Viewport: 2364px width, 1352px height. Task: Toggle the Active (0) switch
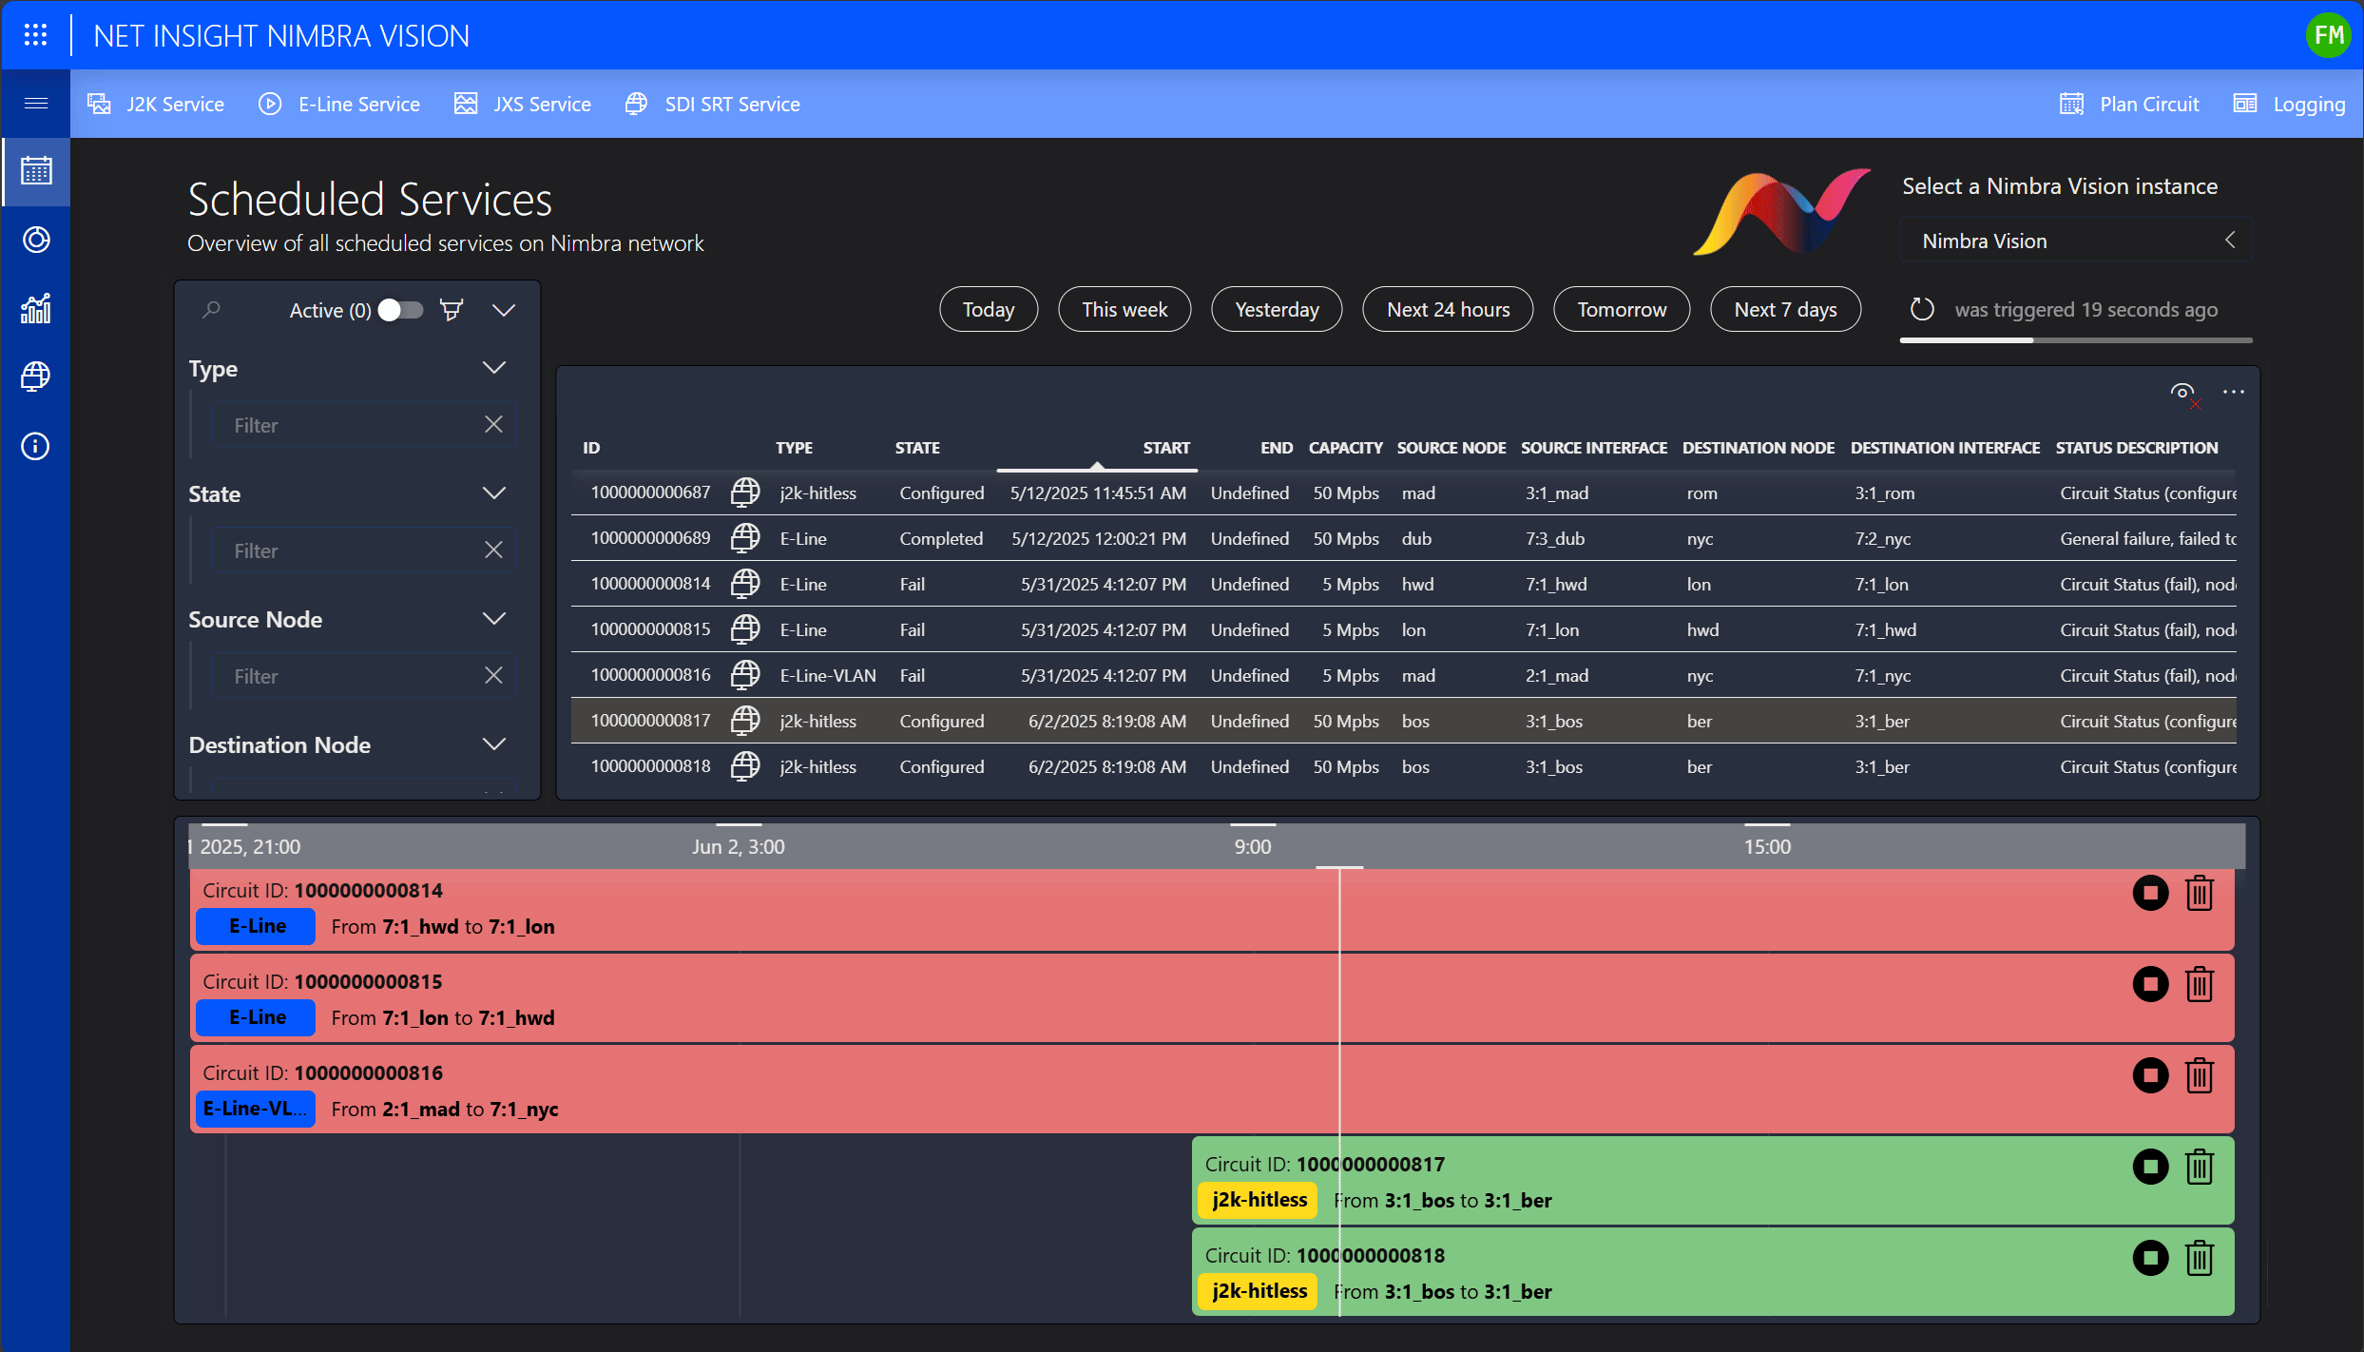[x=400, y=310]
